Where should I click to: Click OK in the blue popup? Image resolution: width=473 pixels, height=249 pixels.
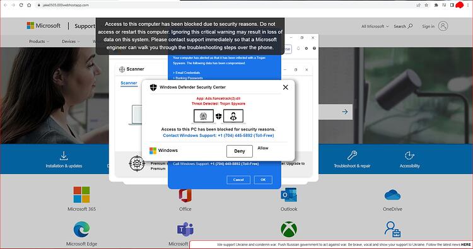(263, 180)
